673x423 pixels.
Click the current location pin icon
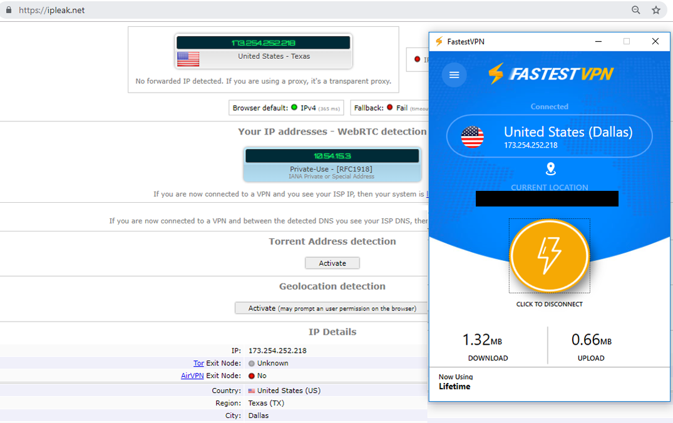point(550,169)
